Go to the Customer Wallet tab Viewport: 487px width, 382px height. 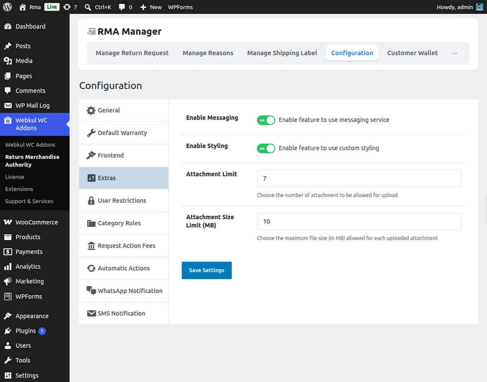(412, 53)
